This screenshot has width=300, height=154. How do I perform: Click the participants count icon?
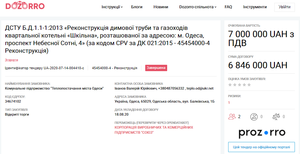point(232,117)
